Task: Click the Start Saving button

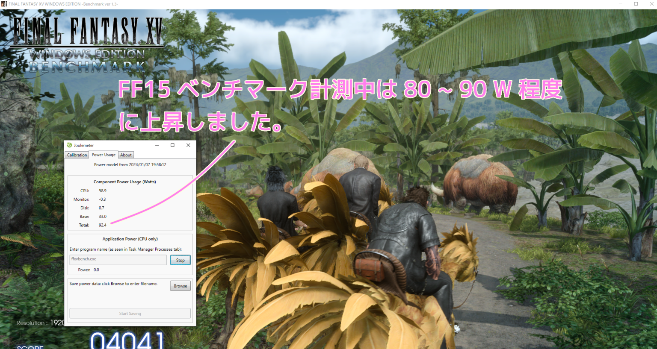Action: pyautogui.click(x=130, y=313)
